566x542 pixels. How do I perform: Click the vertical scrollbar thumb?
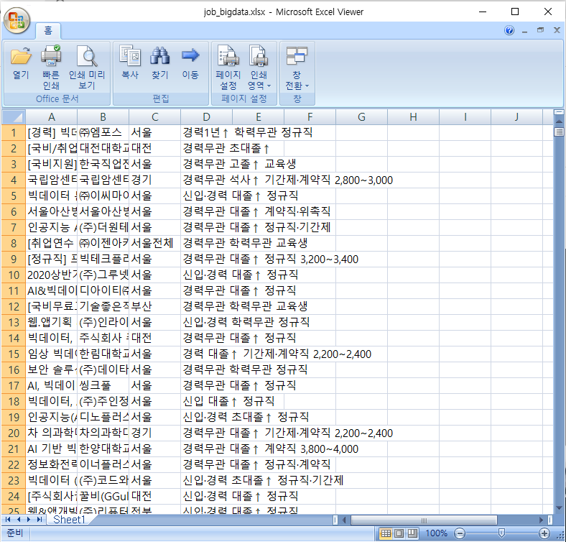pos(559,132)
